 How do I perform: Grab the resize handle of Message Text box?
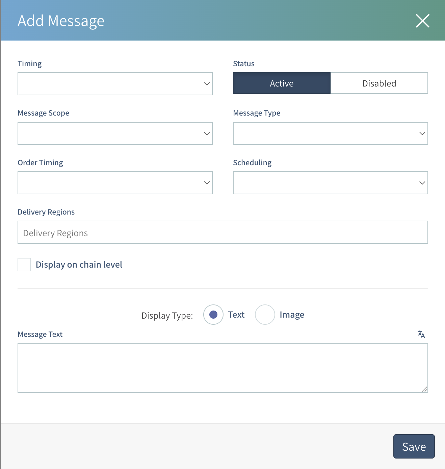coord(424,389)
